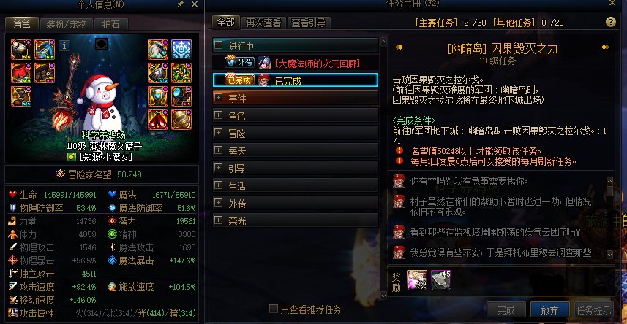Click the quest dialogue scrollbar down arrow
This screenshot has width=627, height=324.
[x=609, y=254]
